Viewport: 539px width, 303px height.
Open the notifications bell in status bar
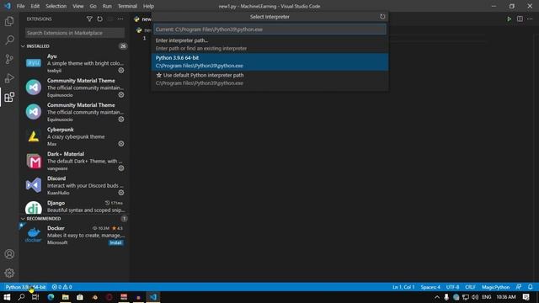pos(531,287)
